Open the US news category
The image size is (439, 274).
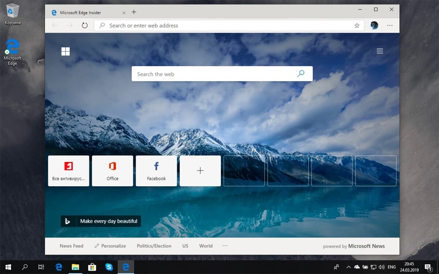(x=185, y=246)
